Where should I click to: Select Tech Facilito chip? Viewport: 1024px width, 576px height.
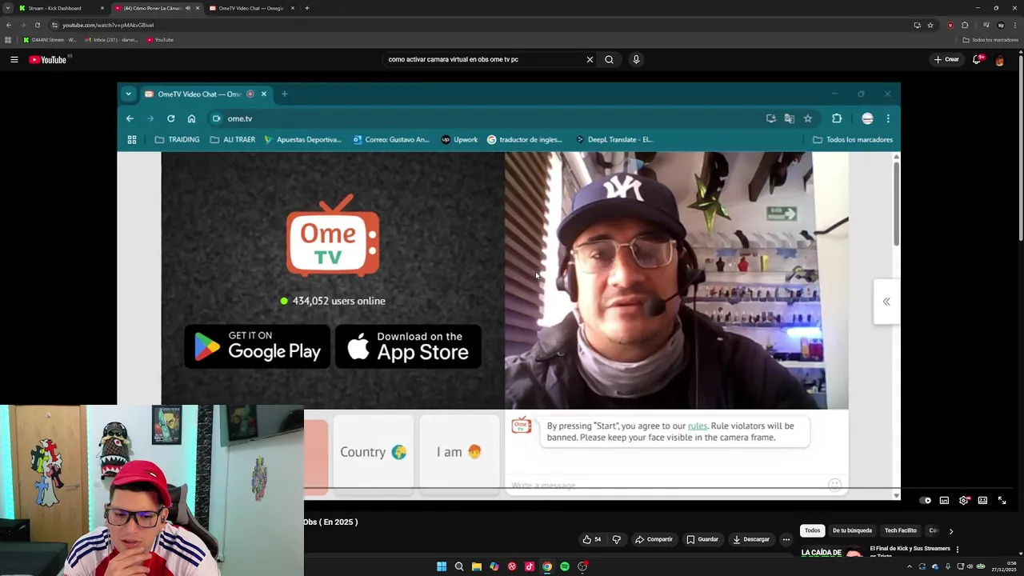coord(901,530)
